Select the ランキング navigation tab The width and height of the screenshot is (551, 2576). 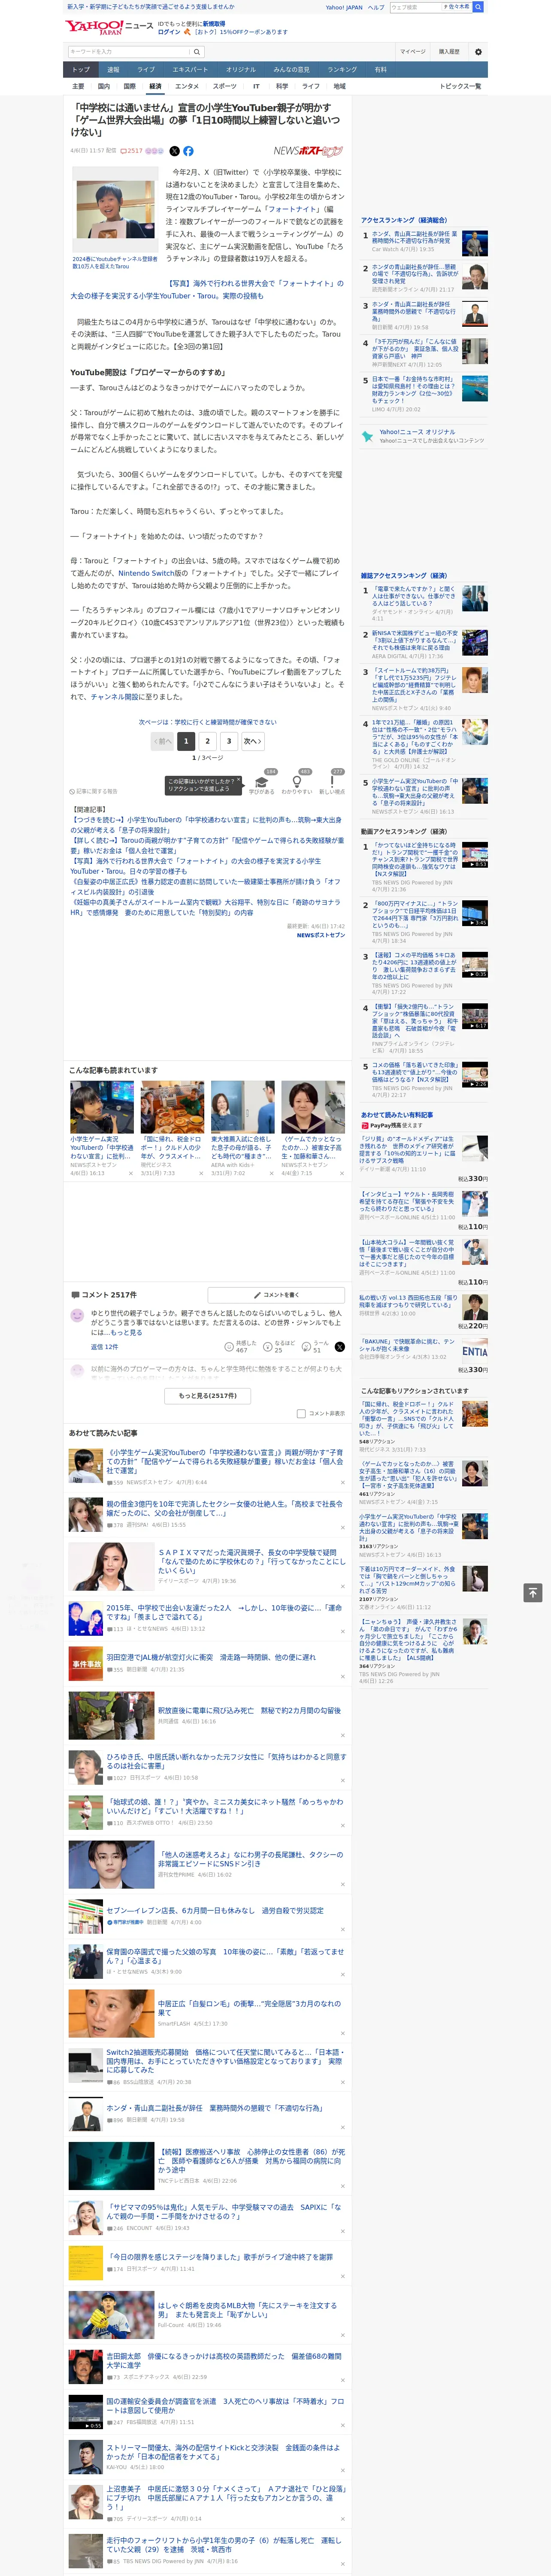[x=342, y=70]
